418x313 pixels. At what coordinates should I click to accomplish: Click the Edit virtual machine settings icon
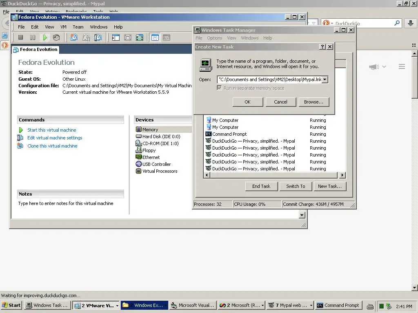[x=20, y=138]
